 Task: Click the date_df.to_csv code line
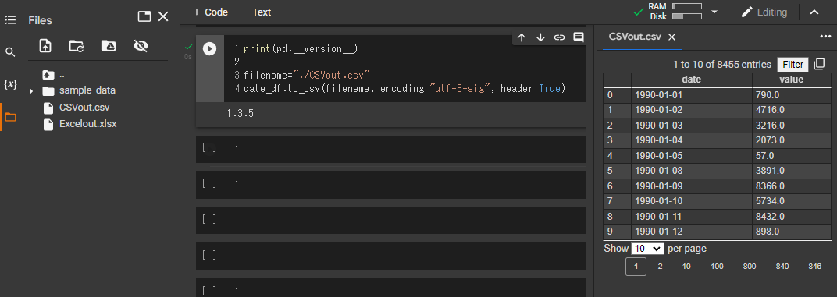point(404,89)
